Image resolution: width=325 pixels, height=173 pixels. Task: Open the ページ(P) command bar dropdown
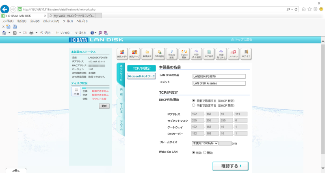tap(45, 33)
